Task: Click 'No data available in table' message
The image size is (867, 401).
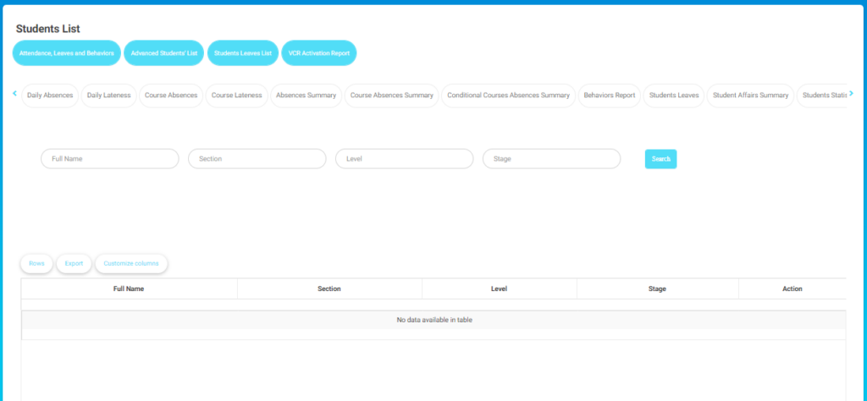Action: coord(434,320)
